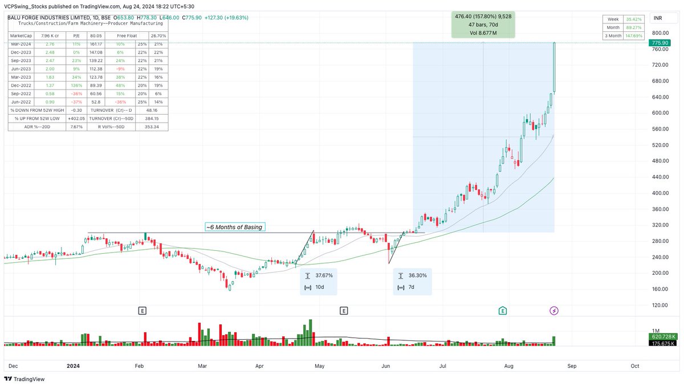
Task: Click the Sep-2022 sales value 60.56
Action: pyautogui.click(x=96, y=94)
